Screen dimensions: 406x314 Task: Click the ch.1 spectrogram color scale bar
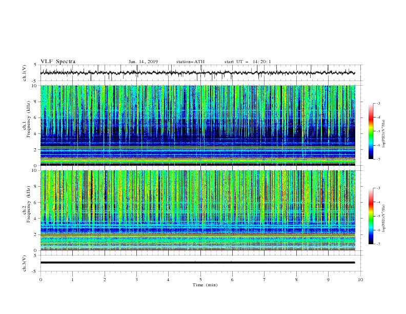pos(371,131)
